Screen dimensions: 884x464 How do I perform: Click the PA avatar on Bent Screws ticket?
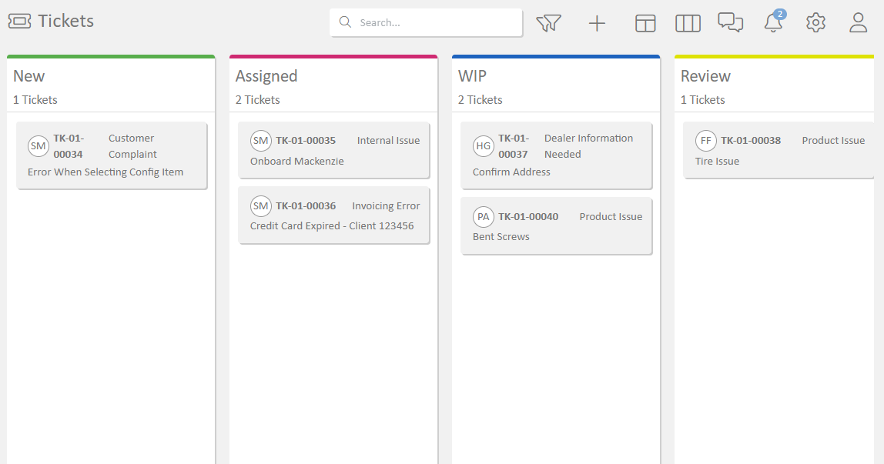tap(483, 217)
